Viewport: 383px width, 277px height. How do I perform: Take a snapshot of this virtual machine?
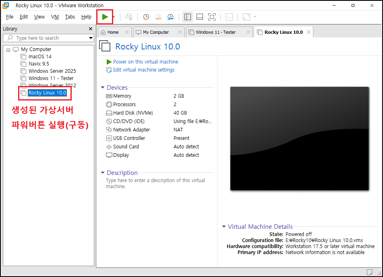coord(146,17)
